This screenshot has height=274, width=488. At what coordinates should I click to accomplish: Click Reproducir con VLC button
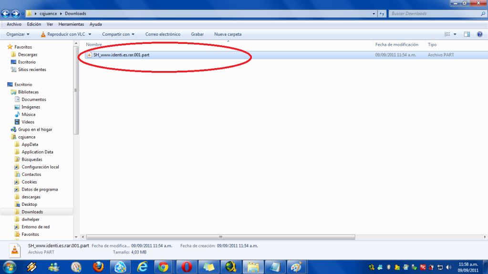63,34
